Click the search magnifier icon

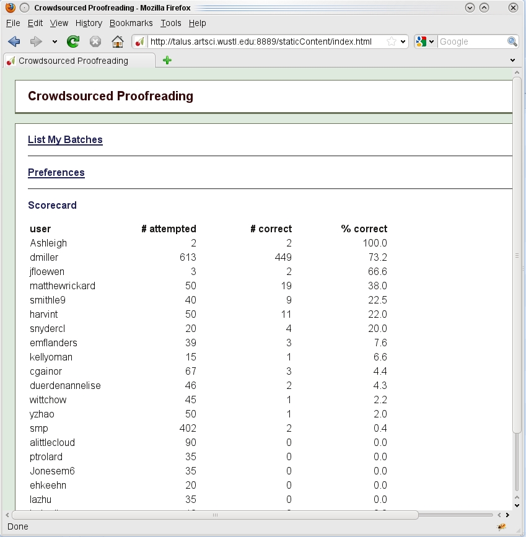(x=512, y=41)
